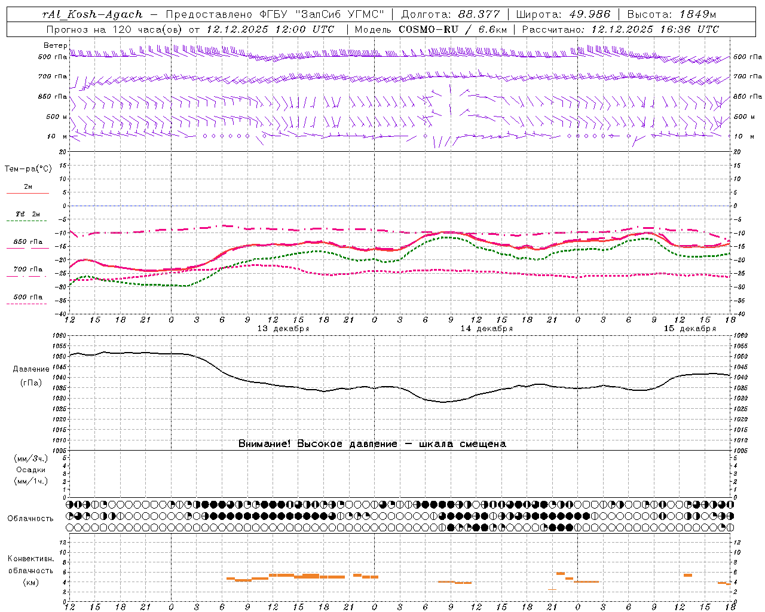The width and height of the screenshot is (765, 612).
Task: Click the Рассчитано: 12.12.2025 16:36 UTC text
Action: (x=620, y=29)
